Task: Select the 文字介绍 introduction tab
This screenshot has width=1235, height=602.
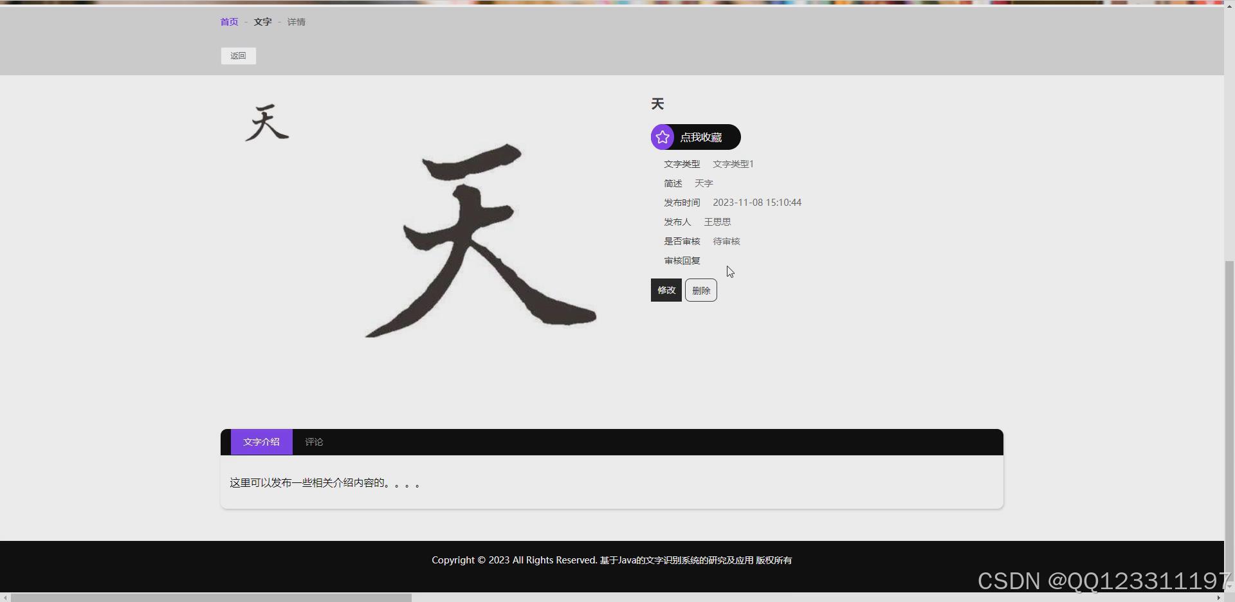Action: (x=261, y=442)
